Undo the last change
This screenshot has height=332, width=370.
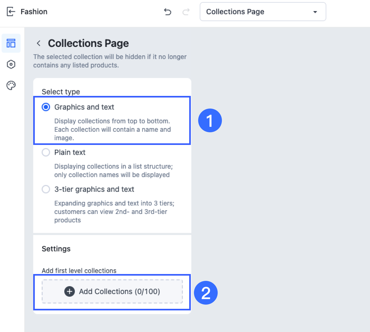[168, 12]
